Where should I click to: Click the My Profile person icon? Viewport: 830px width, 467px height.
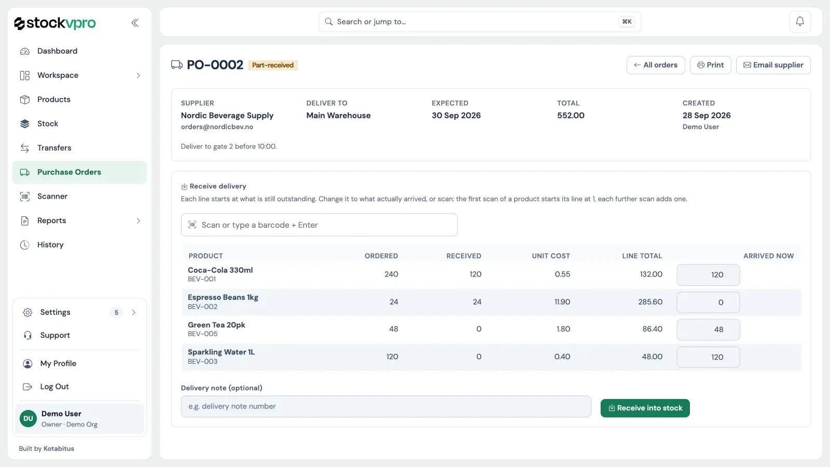[x=28, y=364]
